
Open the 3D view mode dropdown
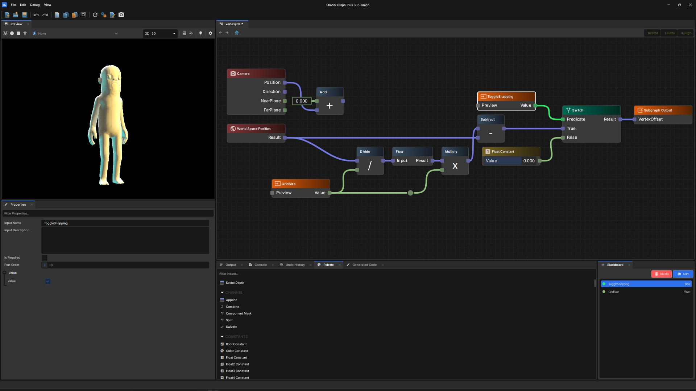coord(160,33)
